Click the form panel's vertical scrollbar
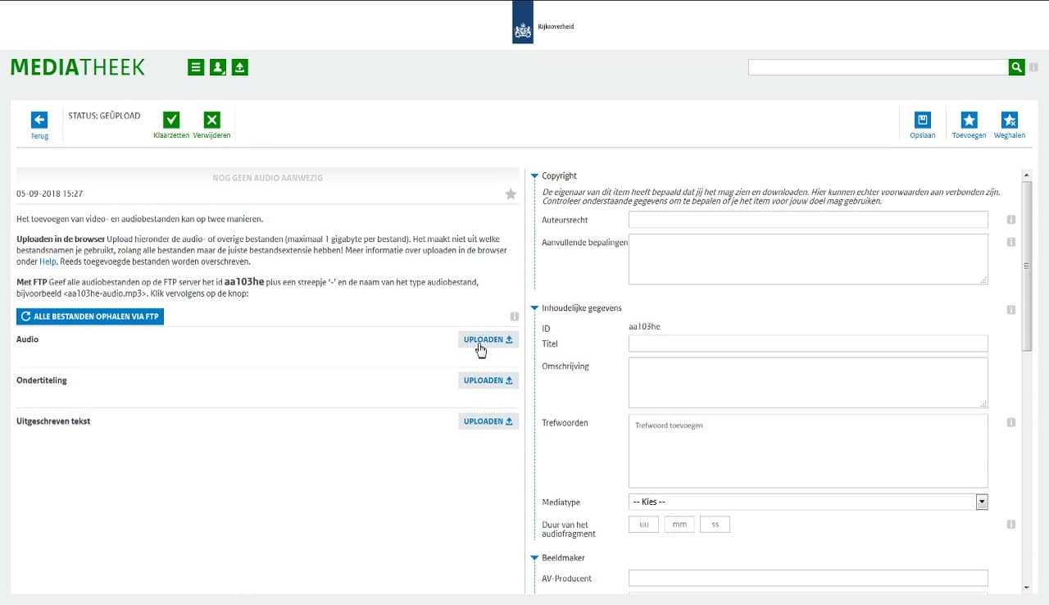Screen dimensions: 1049x605 (x=1027, y=266)
